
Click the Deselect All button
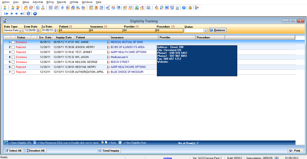[35, 150]
